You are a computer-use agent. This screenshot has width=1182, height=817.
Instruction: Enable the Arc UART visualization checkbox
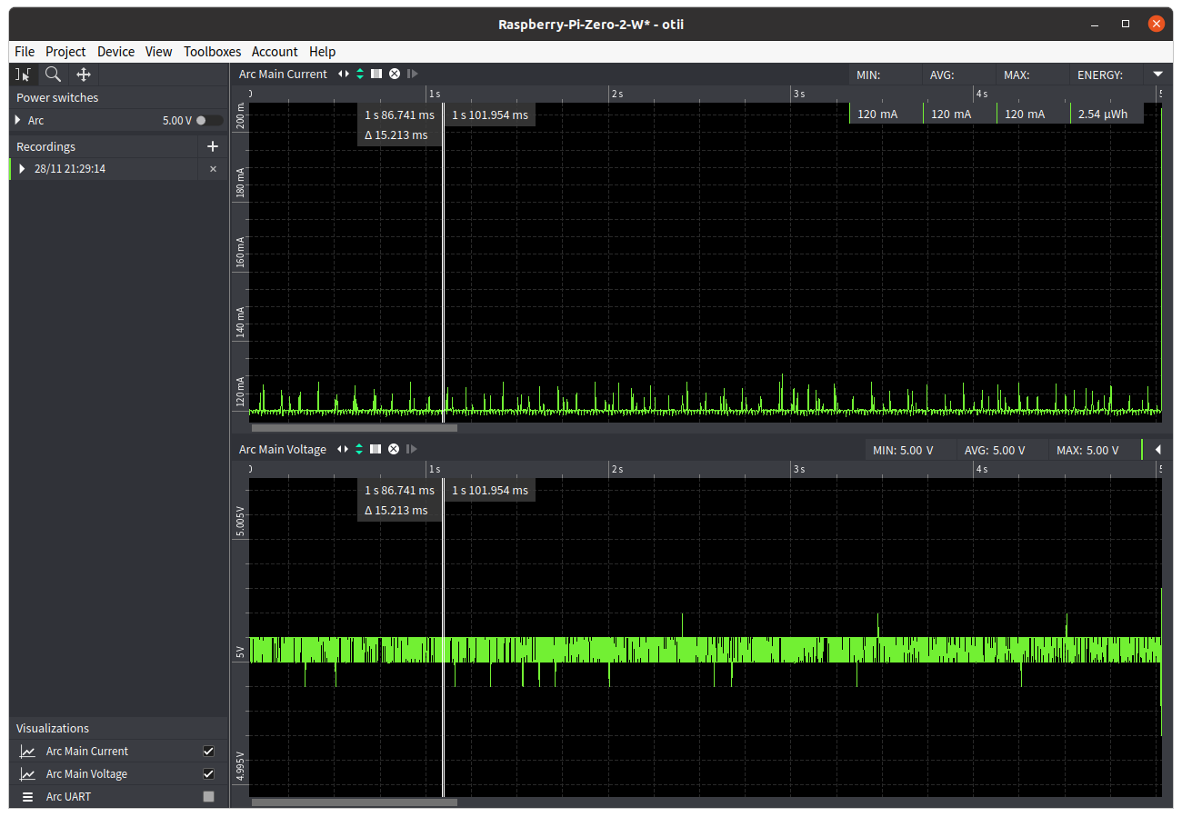pos(209,797)
